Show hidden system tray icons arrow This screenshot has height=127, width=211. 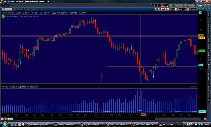185,124
